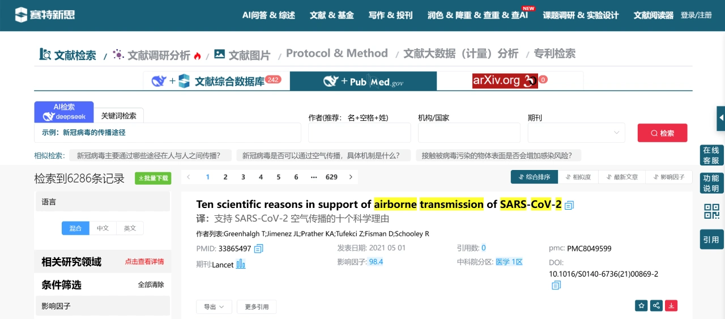Click the red 检索 search button

click(662, 133)
